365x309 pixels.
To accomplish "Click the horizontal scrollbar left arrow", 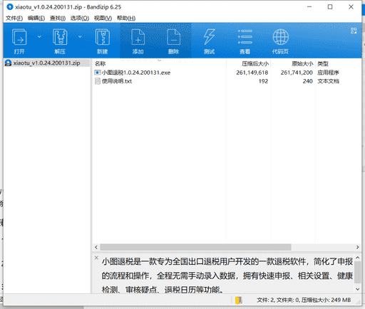I will 96,247.
